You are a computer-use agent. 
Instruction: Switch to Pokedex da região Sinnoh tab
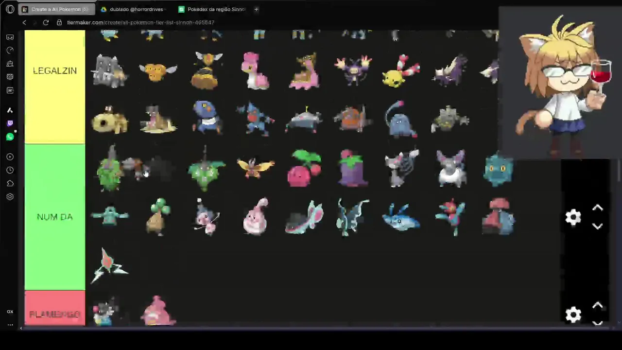pyautogui.click(x=212, y=9)
